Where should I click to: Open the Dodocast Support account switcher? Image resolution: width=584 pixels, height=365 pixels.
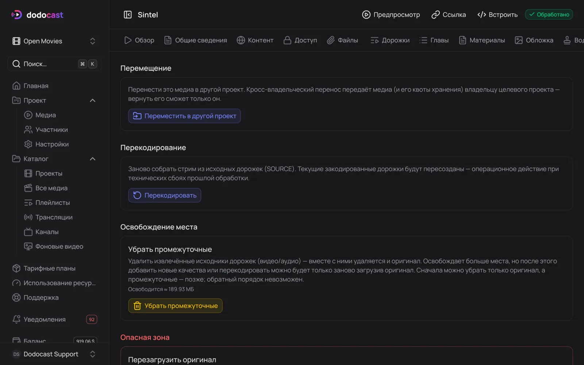pos(54,354)
